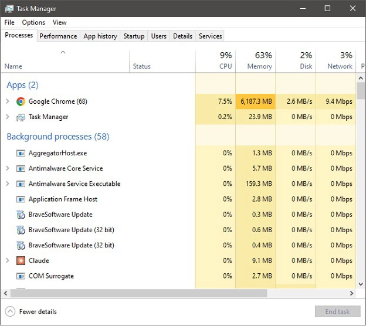Click the Google Chrome icon
366x326 pixels.
click(21, 101)
